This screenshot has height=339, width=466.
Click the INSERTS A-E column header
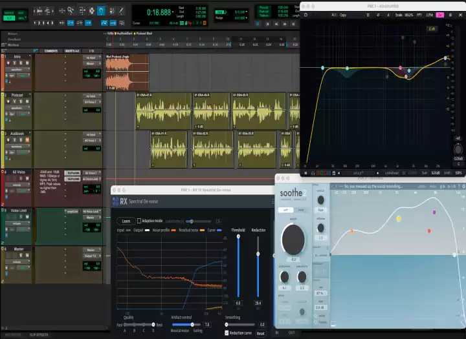[72, 51]
